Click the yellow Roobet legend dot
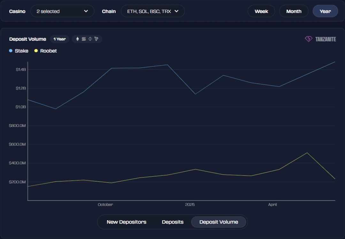This screenshot has width=345, height=239. point(36,50)
